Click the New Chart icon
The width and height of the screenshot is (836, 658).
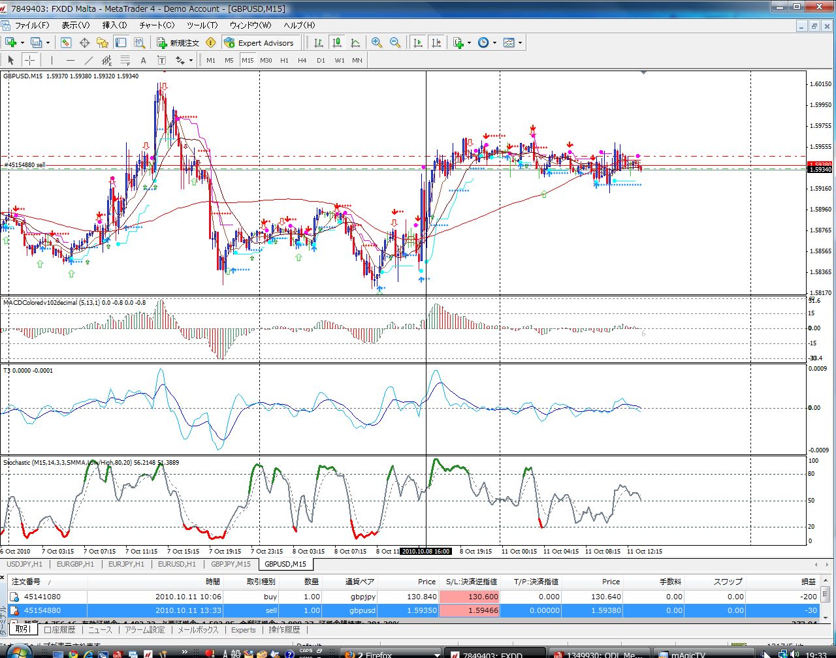point(10,42)
